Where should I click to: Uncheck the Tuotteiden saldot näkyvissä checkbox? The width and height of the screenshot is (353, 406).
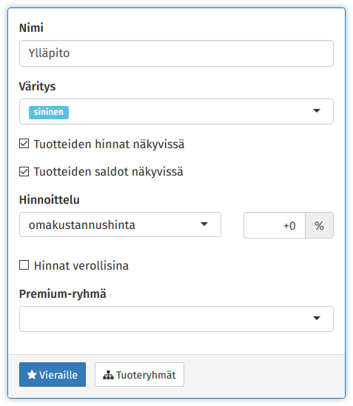point(24,171)
